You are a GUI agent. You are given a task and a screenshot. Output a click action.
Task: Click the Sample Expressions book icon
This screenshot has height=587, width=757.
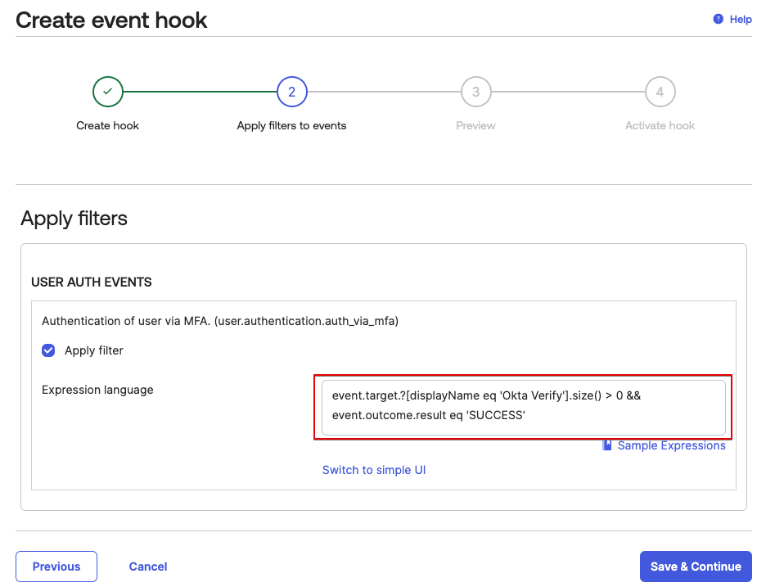coord(607,445)
